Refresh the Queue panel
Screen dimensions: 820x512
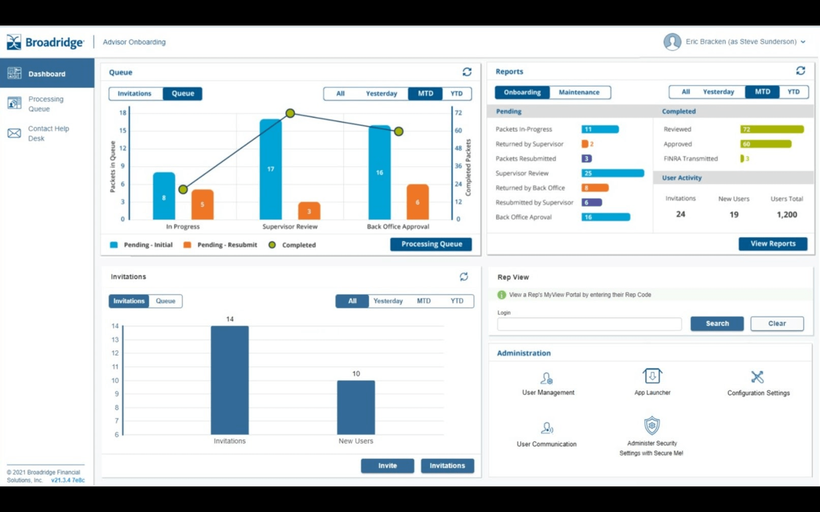[x=467, y=72]
